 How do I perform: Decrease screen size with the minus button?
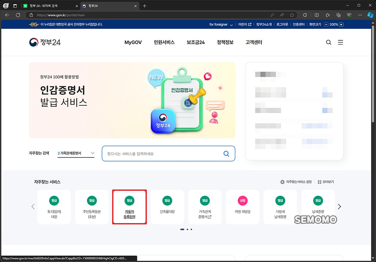(326, 25)
